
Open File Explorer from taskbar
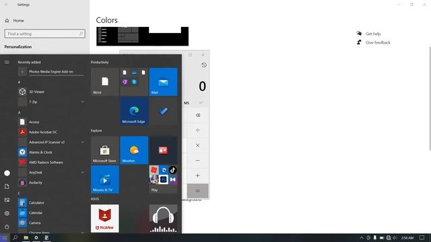click(26, 238)
